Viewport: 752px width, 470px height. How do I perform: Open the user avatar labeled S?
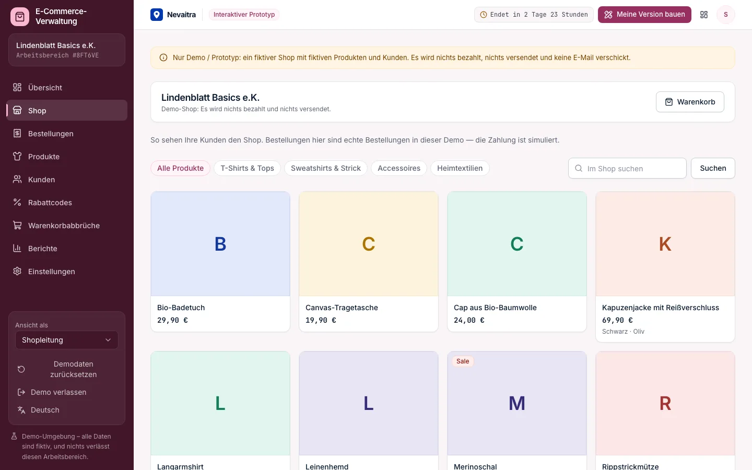click(x=726, y=15)
